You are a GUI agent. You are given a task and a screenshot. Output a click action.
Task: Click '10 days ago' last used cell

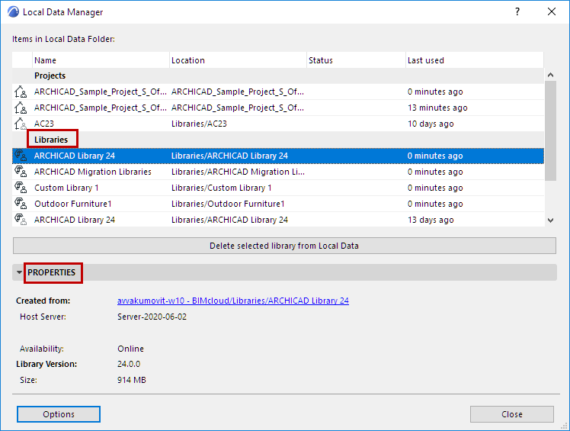coord(431,124)
